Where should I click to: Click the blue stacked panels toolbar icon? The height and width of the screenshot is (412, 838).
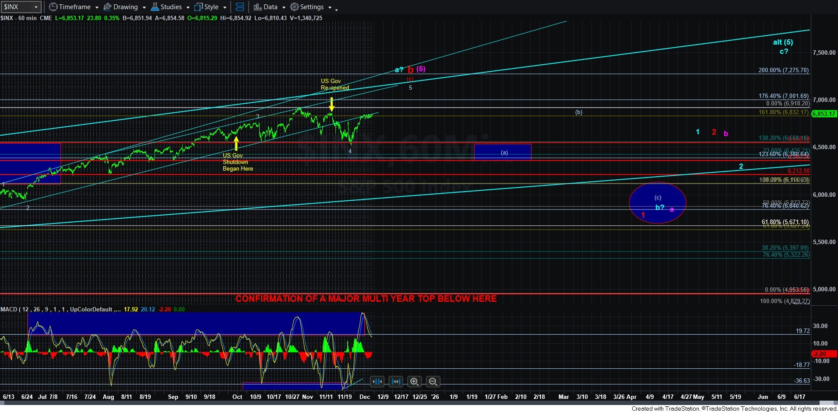point(239,7)
